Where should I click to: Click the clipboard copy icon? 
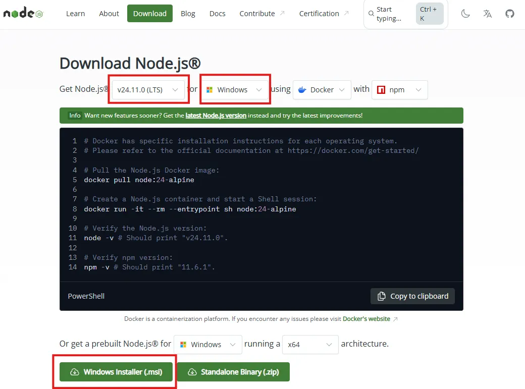[x=381, y=296]
